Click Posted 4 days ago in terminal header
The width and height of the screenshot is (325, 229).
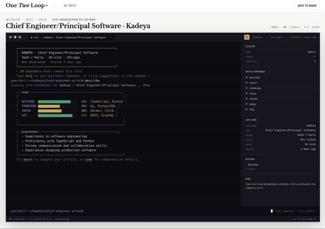303,37
